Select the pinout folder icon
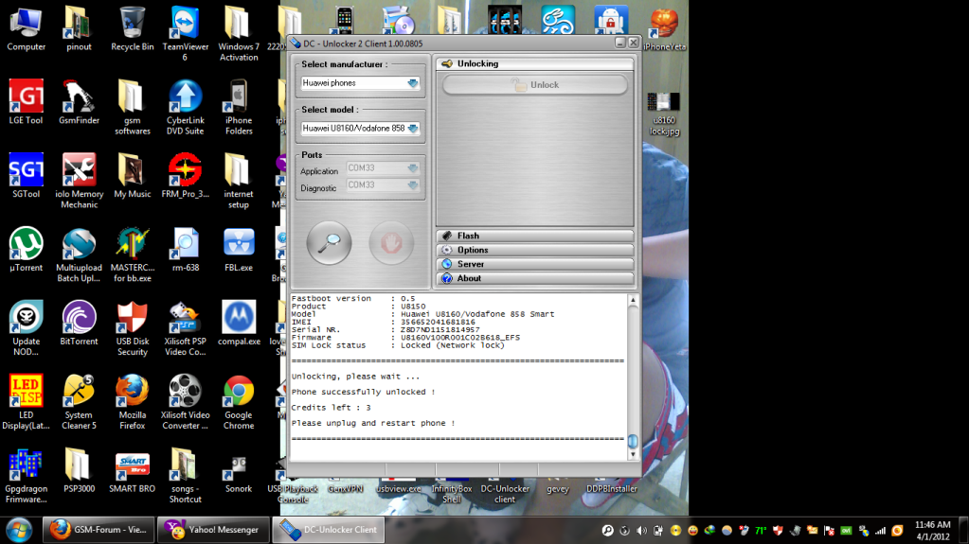Viewport: 969px width, 544px height. (79, 29)
